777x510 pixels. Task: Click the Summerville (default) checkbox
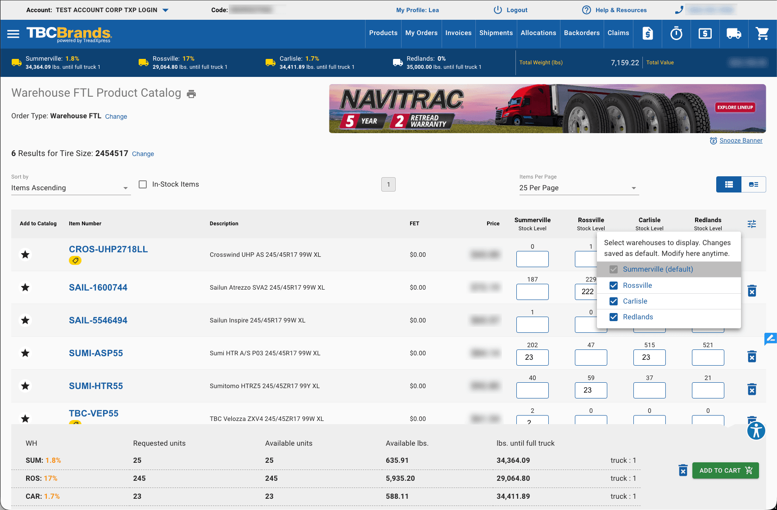613,269
